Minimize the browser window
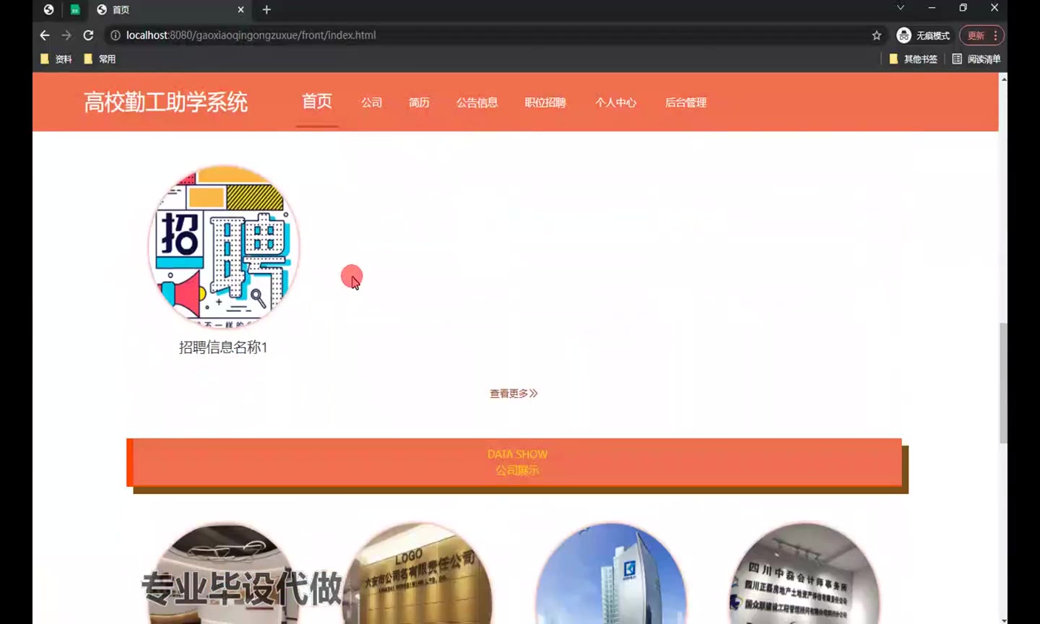 click(932, 8)
